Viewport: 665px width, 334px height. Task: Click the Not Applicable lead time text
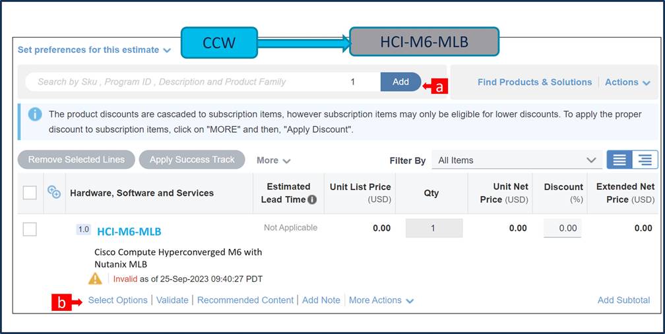290,228
